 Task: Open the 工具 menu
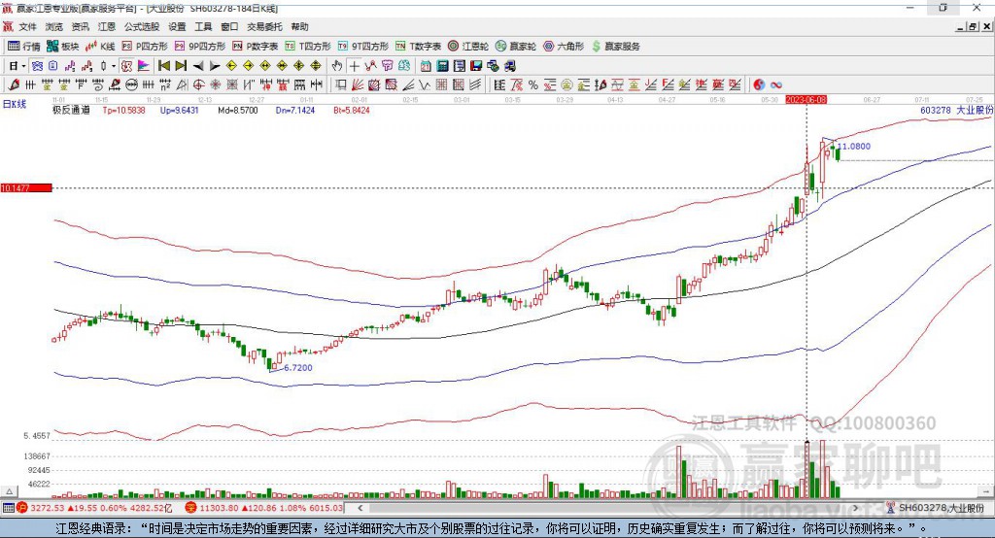pos(203,26)
